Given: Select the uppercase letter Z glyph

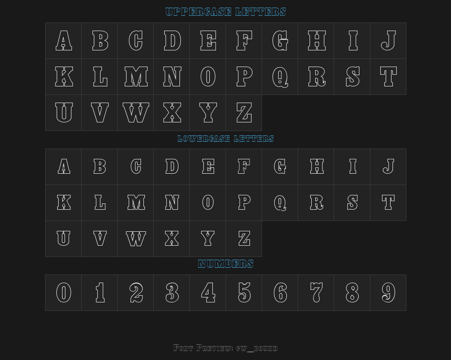Looking at the screenshot, I should [244, 113].
